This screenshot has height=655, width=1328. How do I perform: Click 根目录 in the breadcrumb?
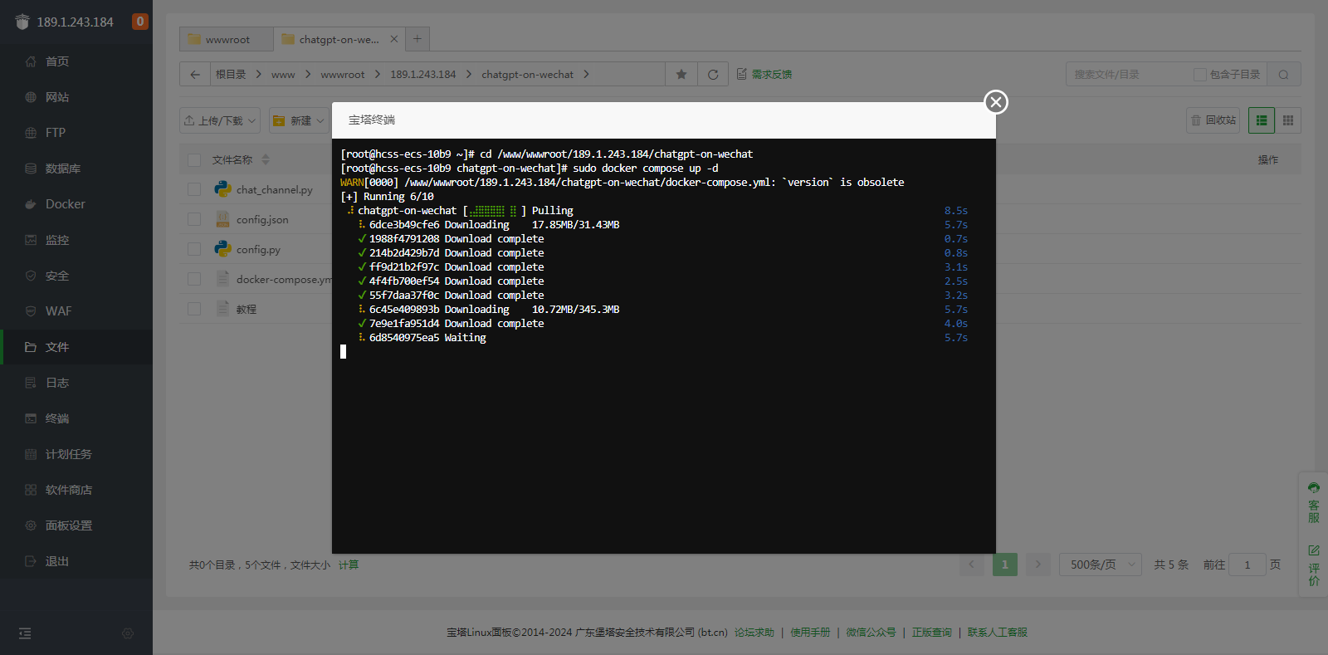(231, 75)
